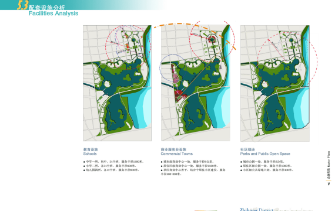The width and height of the screenshot is (335, 211).
Task: Click the Facilities Analysis heading
Action: pyautogui.click(x=53, y=13)
